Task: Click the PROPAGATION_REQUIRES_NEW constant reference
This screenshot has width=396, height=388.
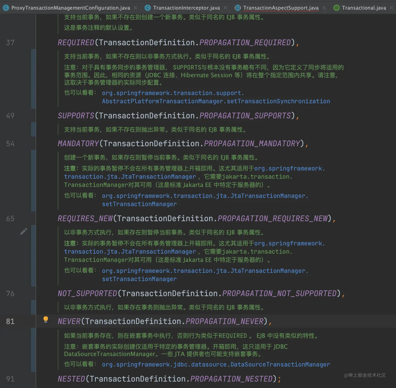Action: (x=273, y=218)
